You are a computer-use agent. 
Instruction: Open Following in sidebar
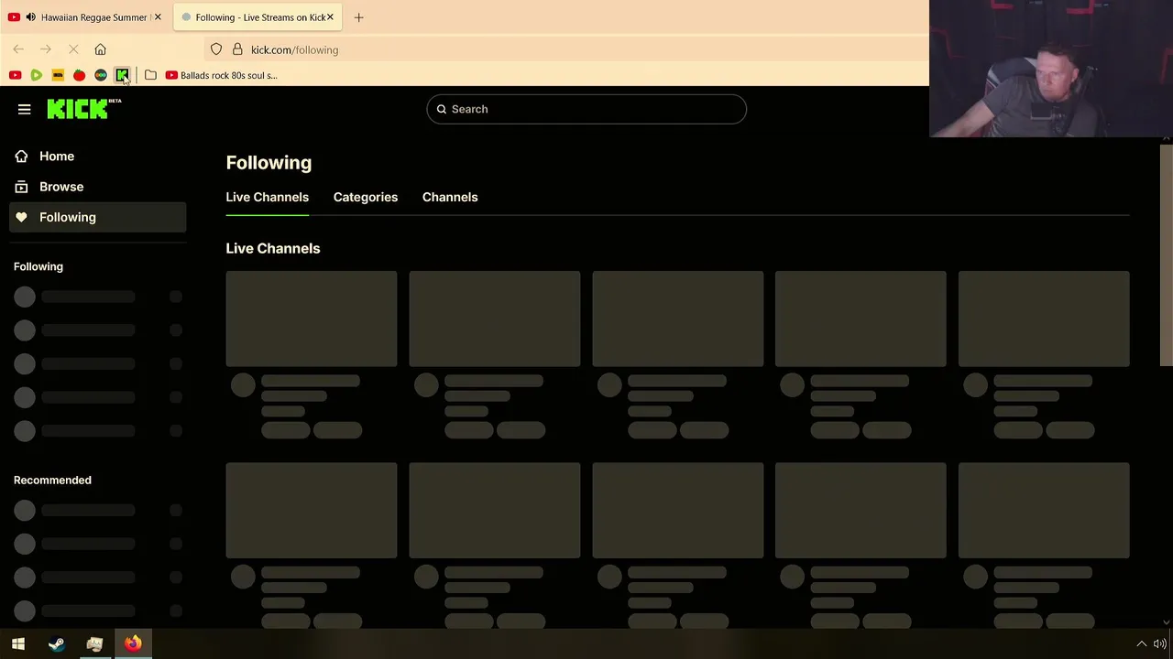pyautogui.click(x=99, y=217)
